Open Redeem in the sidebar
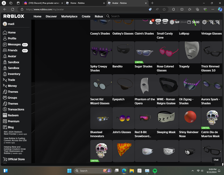This screenshot has width=224, height=175. pyautogui.click(x=11, y=115)
